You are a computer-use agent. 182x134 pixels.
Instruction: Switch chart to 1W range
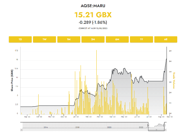(44, 40)
